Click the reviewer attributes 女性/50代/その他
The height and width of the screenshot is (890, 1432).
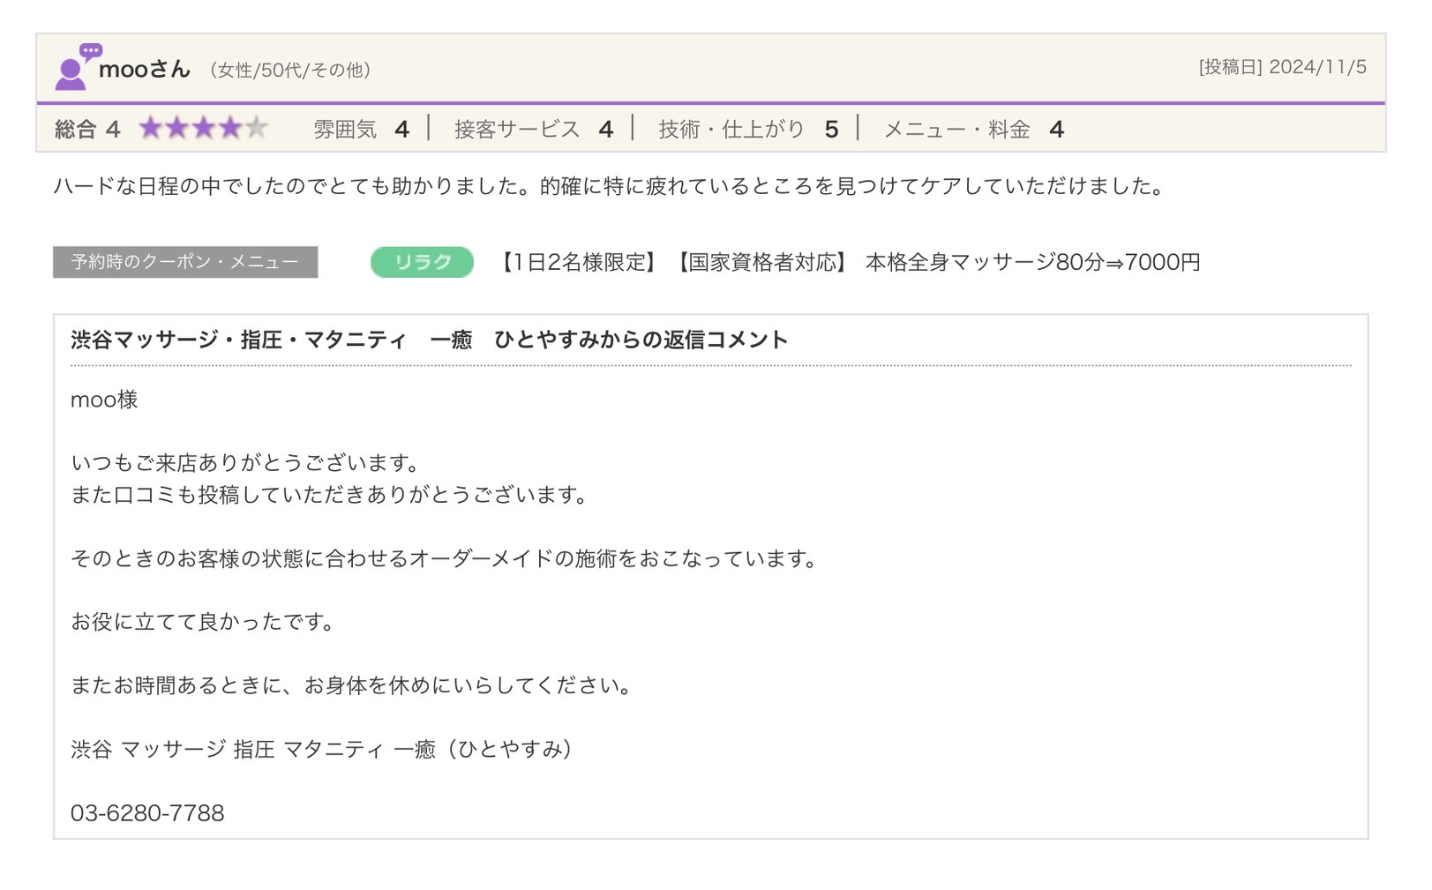tap(290, 70)
